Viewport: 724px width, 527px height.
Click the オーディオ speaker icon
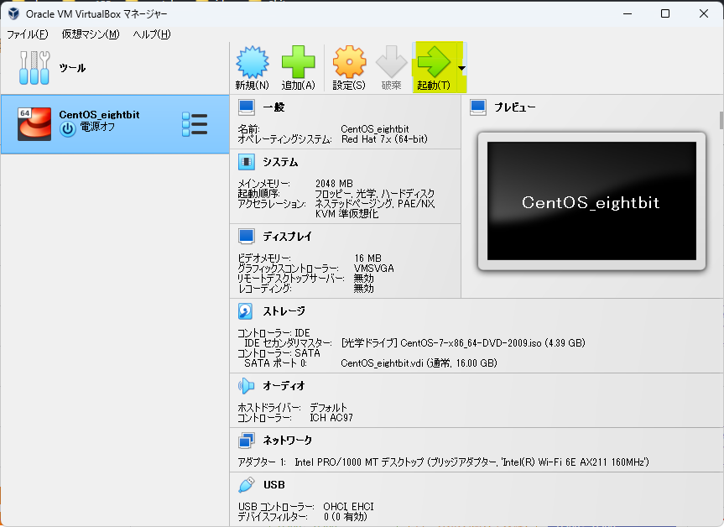[246, 386]
